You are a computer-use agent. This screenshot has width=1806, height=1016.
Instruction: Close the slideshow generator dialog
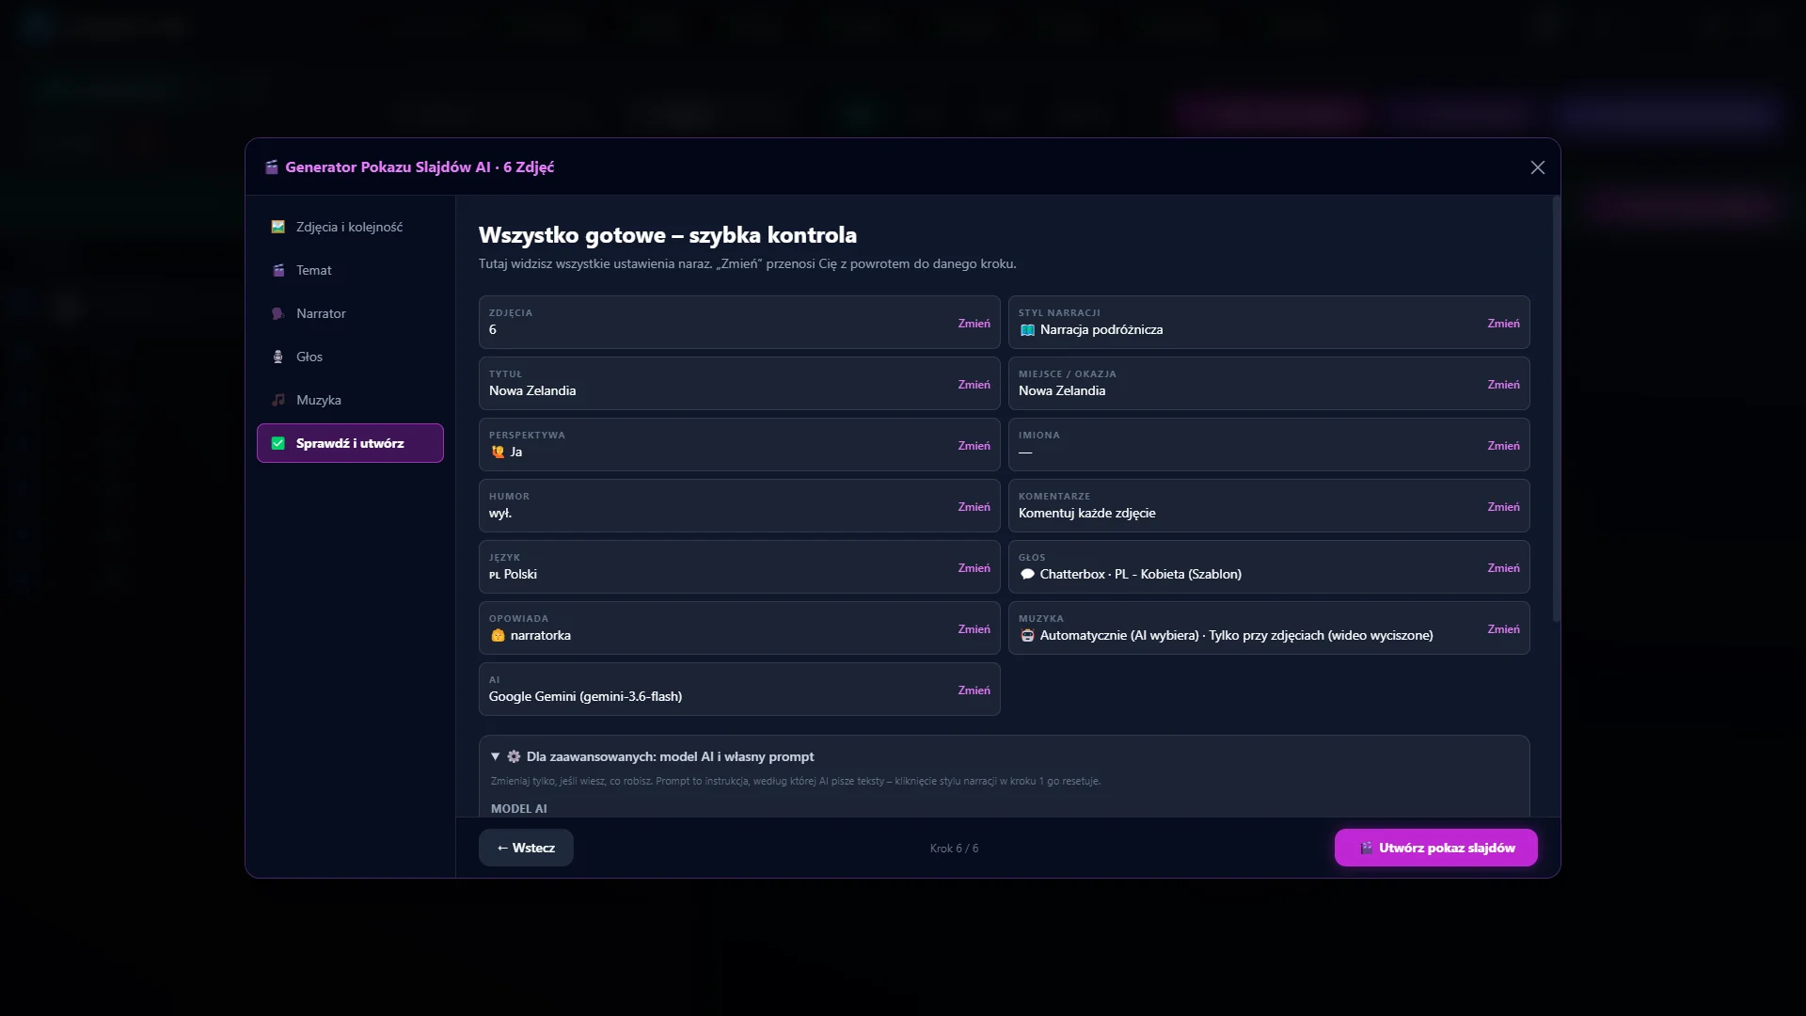click(x=1538, y=167)
